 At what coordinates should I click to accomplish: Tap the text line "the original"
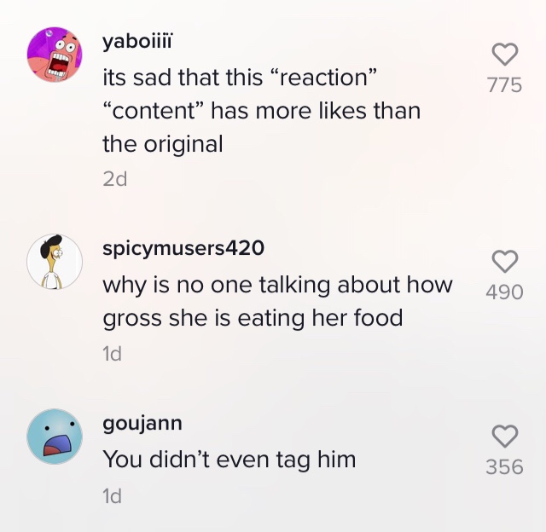pos(163,144)
